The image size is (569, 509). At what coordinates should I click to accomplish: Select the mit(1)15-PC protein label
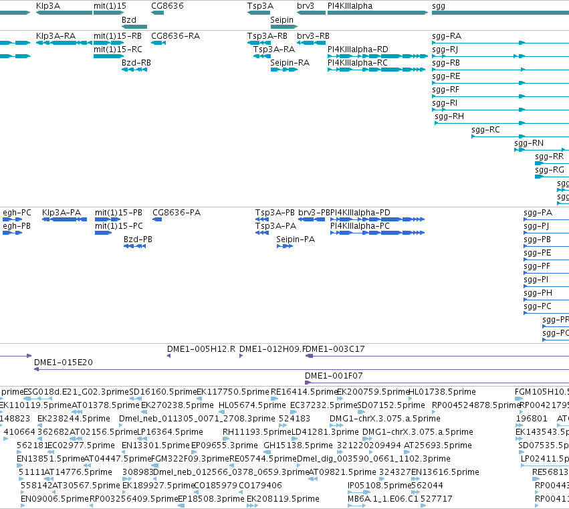pos(118,226)
